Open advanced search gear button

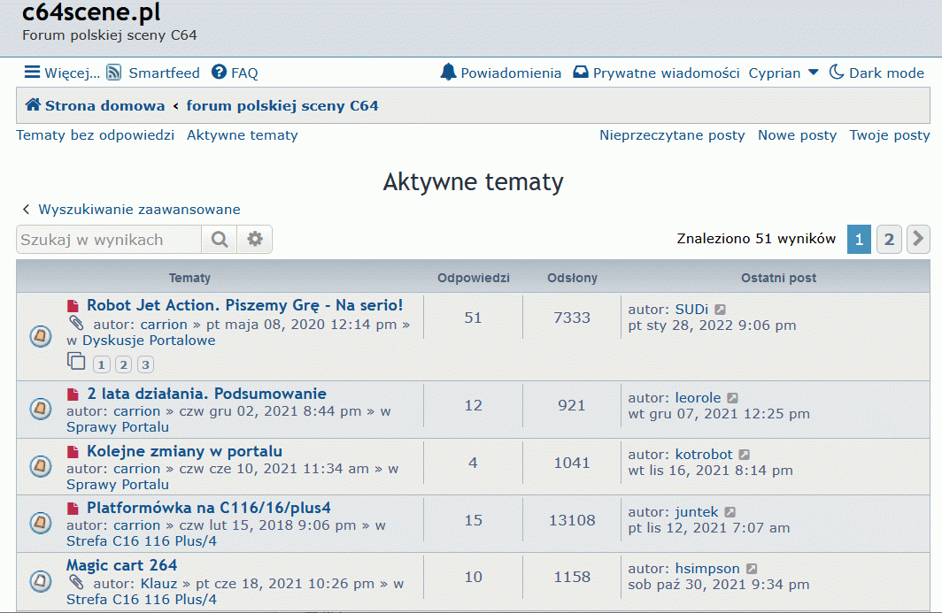click(x=255, y=240)
